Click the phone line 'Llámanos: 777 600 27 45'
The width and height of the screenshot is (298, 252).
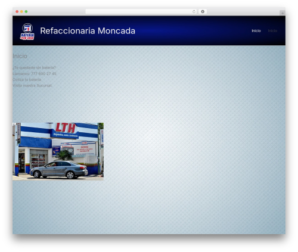pyautogui.click(x=35, y=73)
